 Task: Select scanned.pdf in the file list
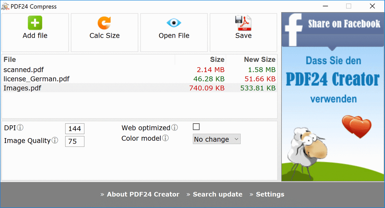tap(24, 70)
